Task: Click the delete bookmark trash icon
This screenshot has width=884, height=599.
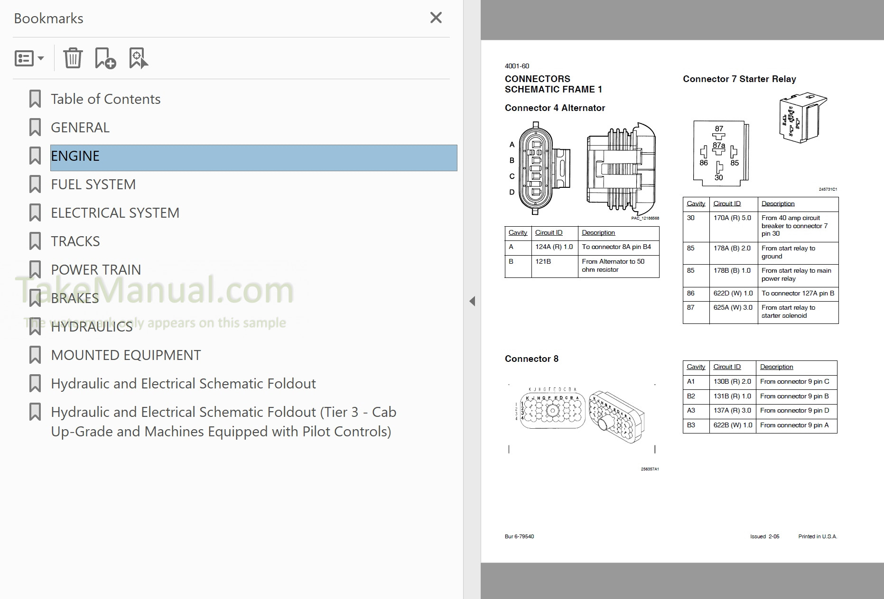Action: 73,58
